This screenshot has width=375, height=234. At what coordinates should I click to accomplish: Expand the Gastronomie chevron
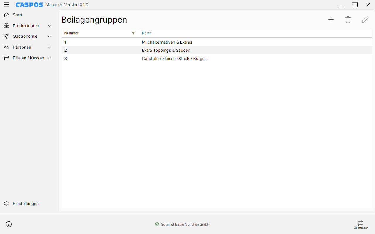pyautogui.click(x=50, y=37)
